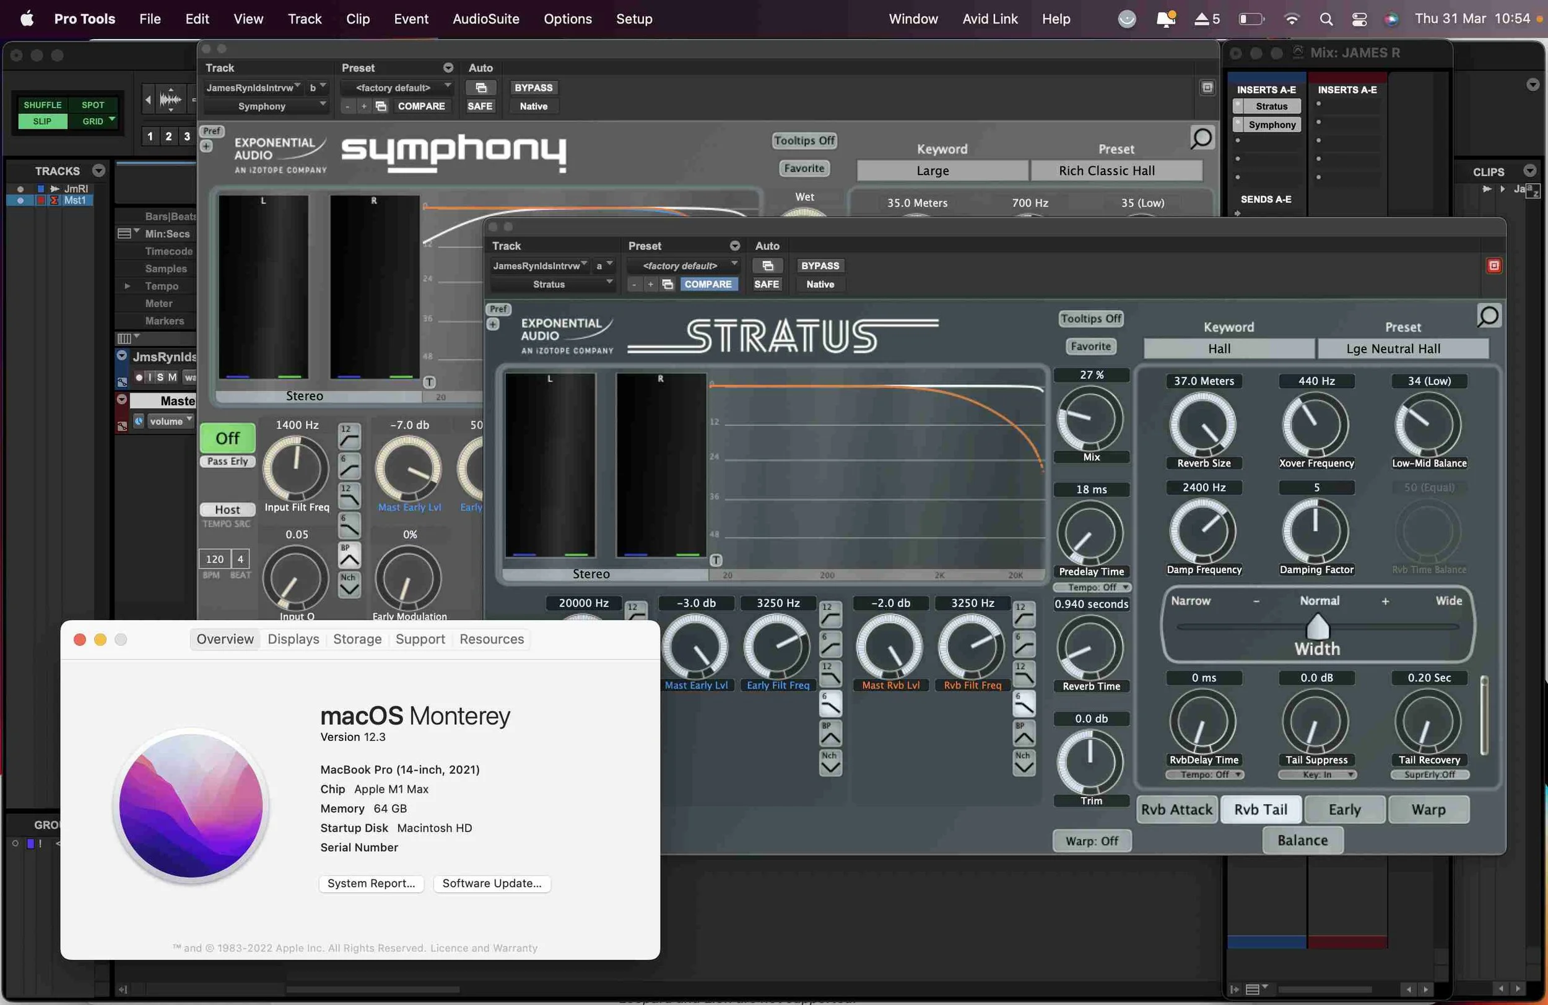The width and height of the screenshot is (1548, 1005).
Task: Open the AudioSuite menu
Action: coord(486,19)
